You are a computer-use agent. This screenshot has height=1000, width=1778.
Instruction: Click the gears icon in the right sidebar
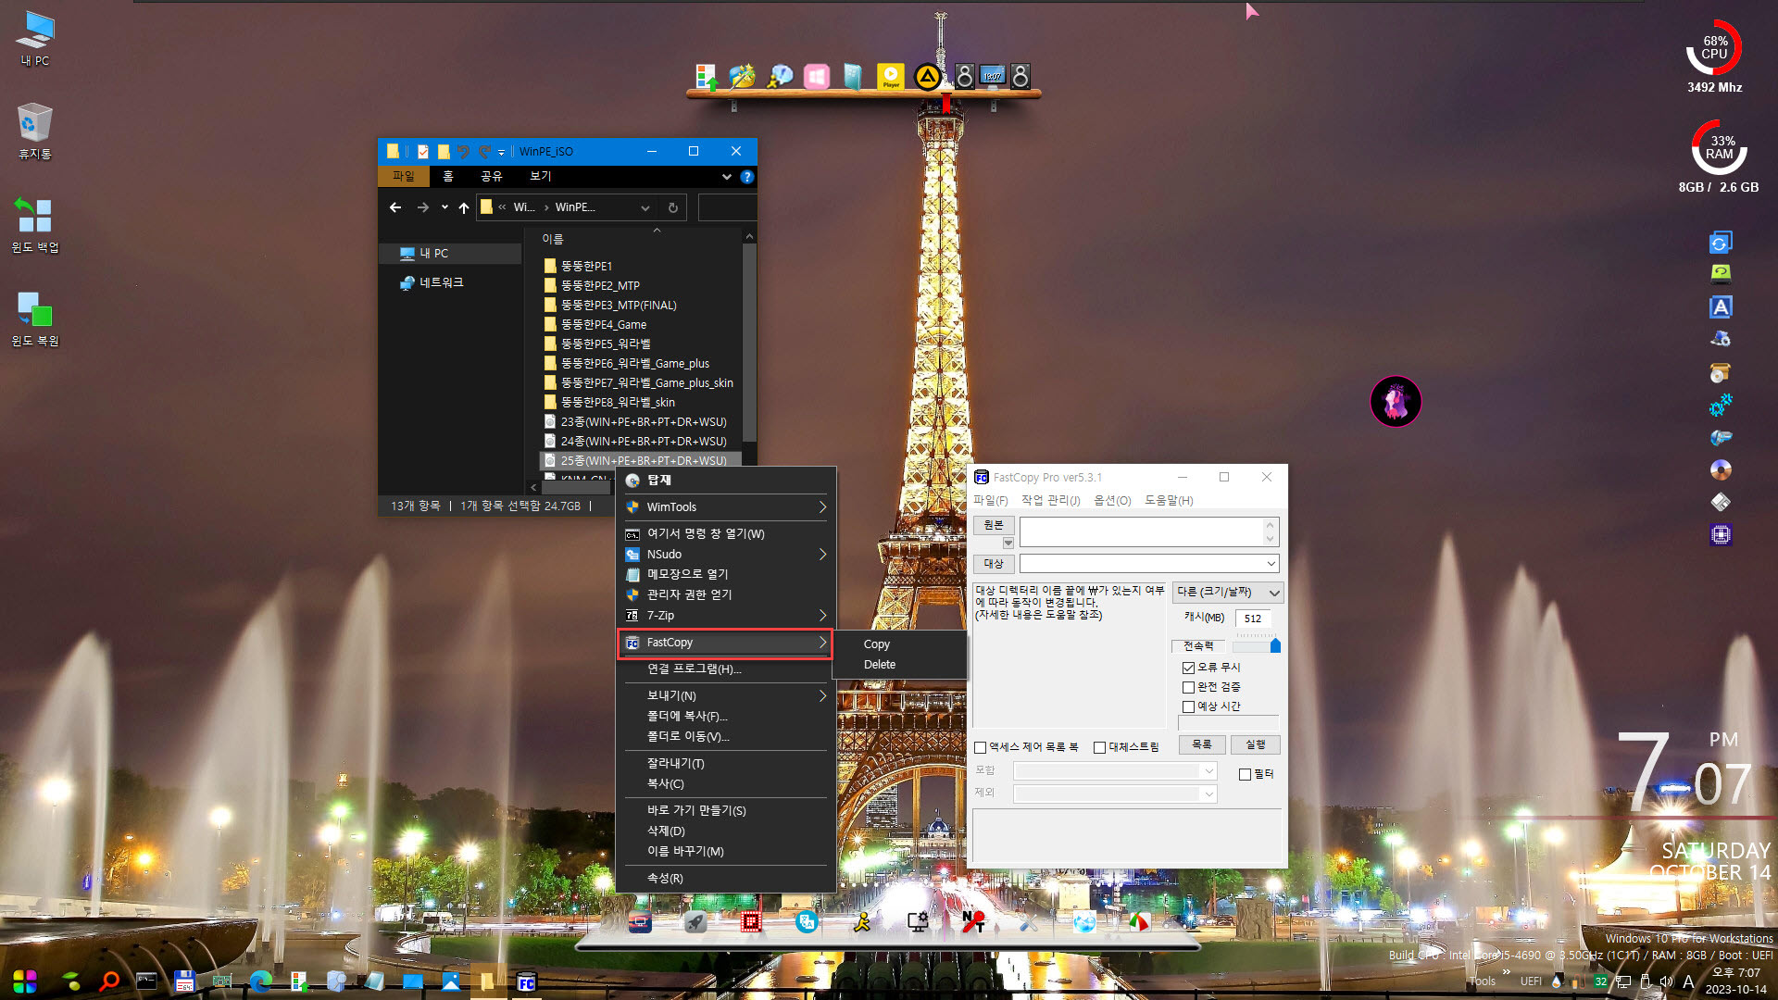(x=1721, y=405)
